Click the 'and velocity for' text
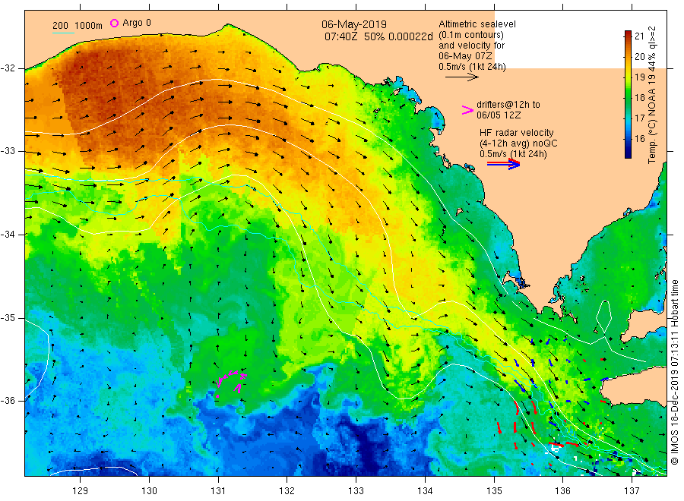 (x=471, y=46)
